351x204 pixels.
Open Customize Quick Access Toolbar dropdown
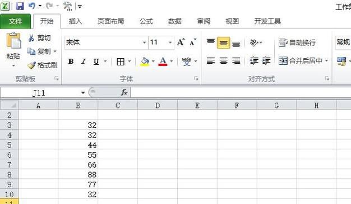80,7
